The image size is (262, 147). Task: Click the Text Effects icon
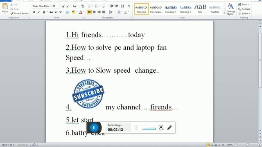click(67, 12)
